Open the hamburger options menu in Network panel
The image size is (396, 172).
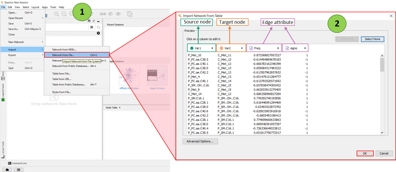click(x=92, y=27)
